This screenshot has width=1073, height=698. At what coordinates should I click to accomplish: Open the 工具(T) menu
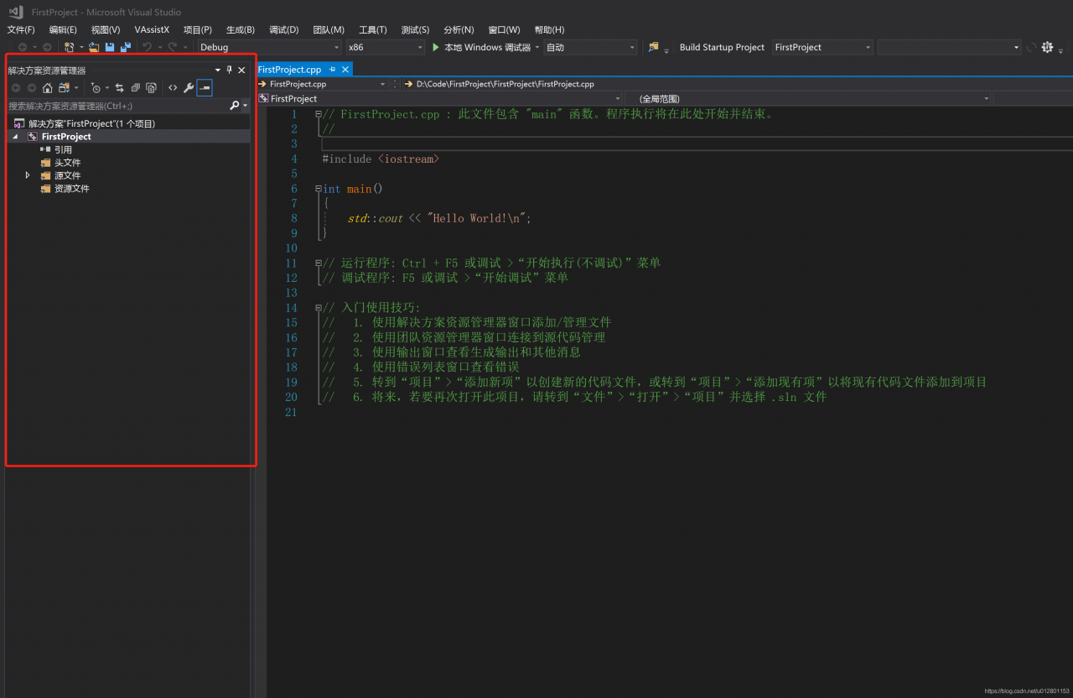[x=373, y=29]
